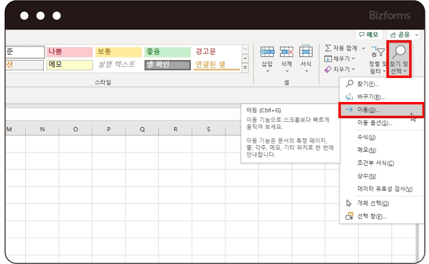Choose 이동(G)... from the menu

coord(382,110)
